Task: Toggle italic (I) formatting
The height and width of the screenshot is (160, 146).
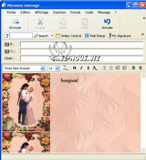Action: coord(81,68)
